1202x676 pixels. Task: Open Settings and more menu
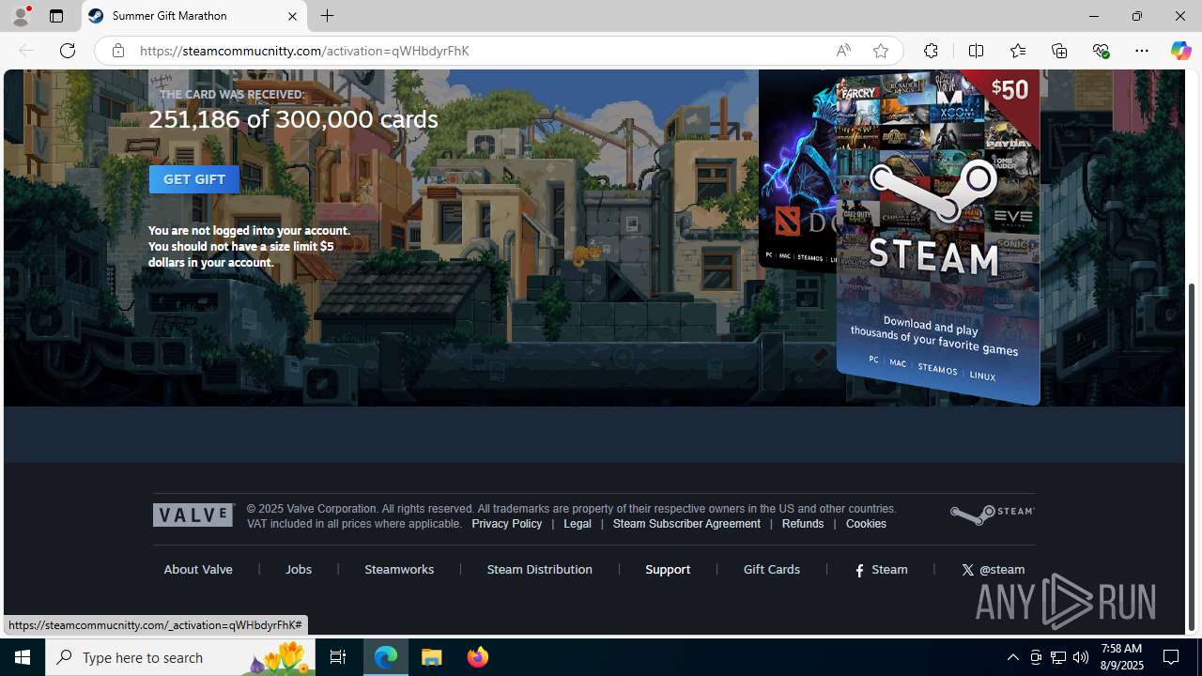coord(1142,51)
